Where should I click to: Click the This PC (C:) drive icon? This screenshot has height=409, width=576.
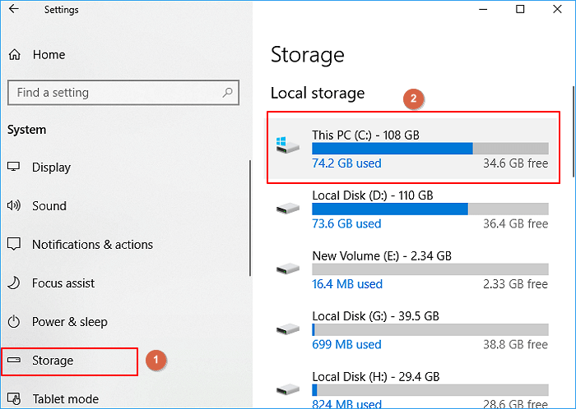pyautogui.click(x=288, y=146)
